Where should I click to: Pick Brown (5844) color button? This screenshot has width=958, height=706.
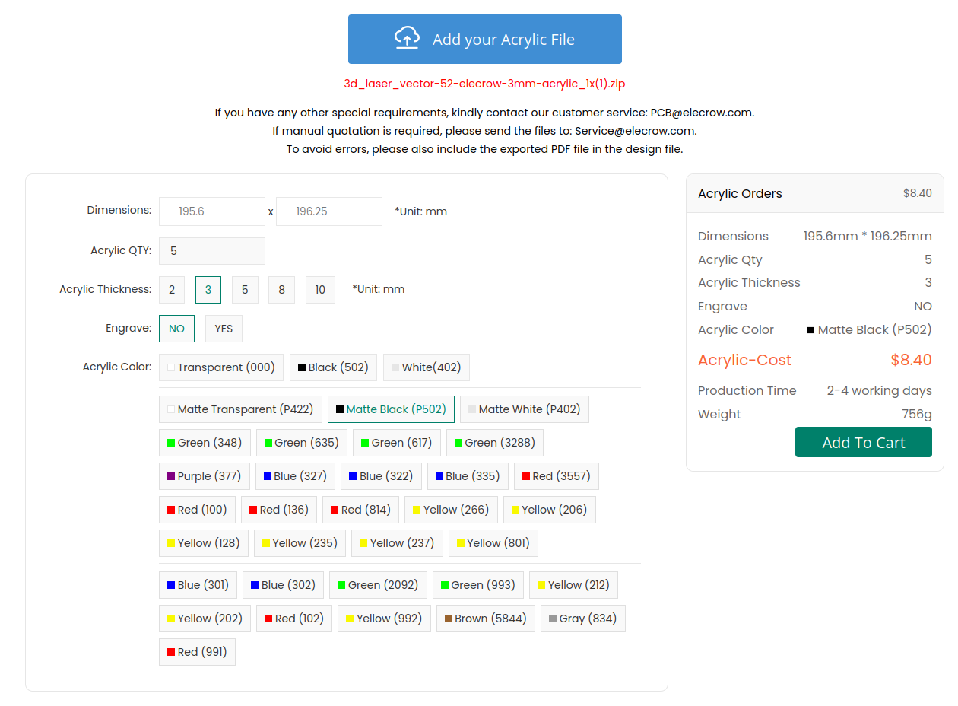tap(486, 619)
